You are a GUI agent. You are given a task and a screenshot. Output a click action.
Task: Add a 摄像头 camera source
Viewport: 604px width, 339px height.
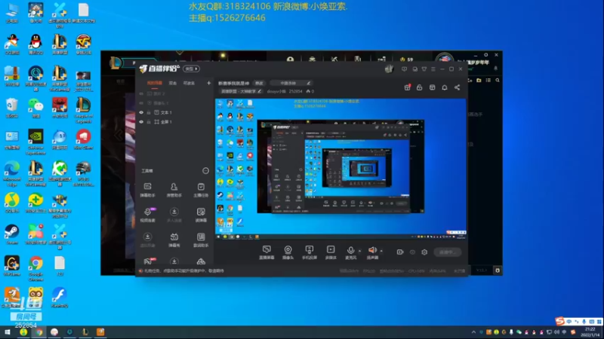pos(288,252)
